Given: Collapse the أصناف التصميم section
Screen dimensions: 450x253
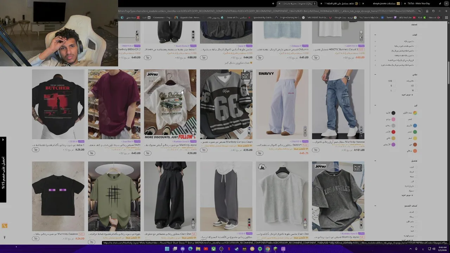Looking at the screenshot, I should tap(375, 206).
